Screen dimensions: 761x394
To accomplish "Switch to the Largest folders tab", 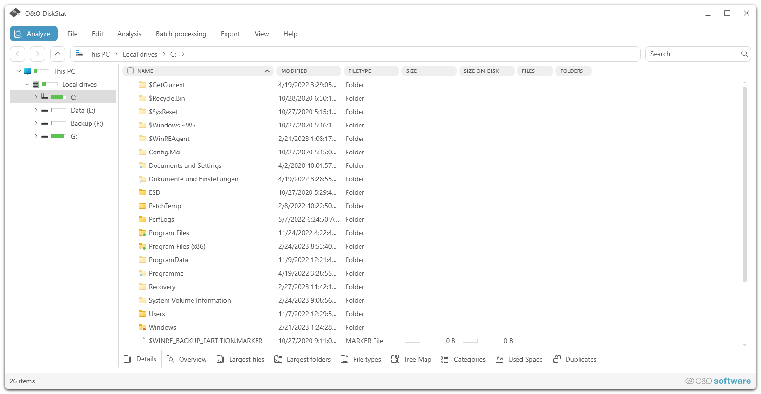I will (x=302, y=359).
